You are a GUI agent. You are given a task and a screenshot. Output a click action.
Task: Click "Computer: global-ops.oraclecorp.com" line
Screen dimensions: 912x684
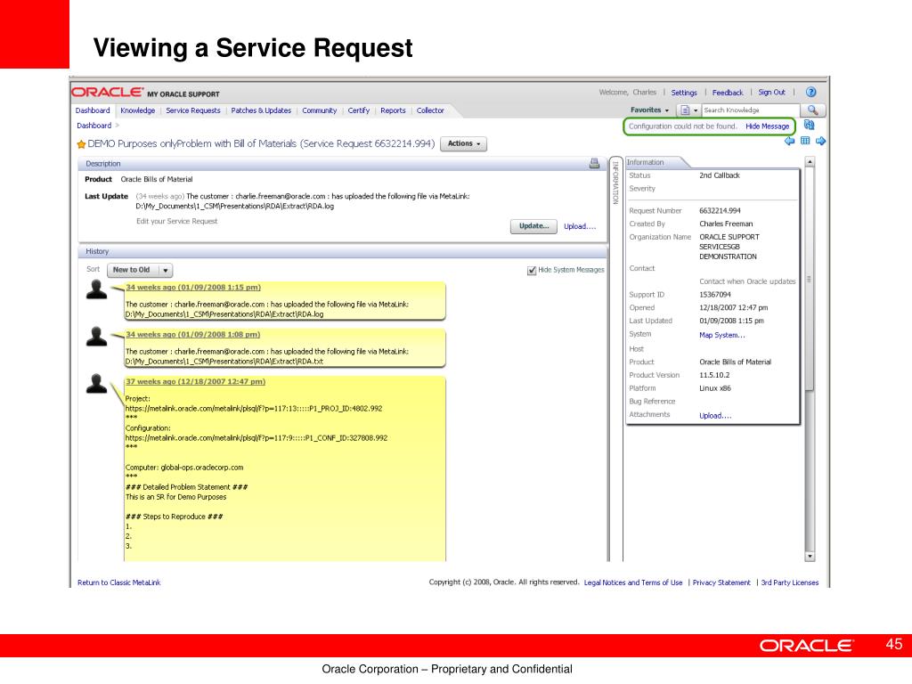[184, 468]
